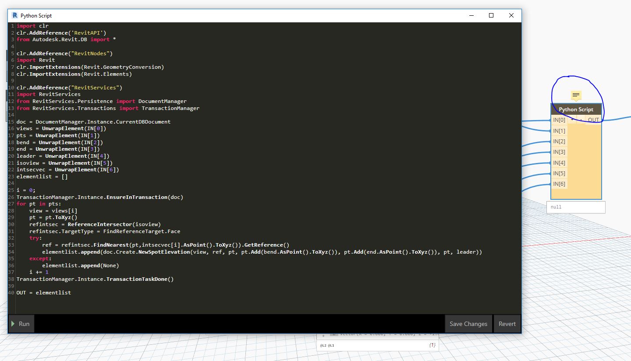Image resolution: width=631 pixels, height=361 pixels.
Task: Click the 'except:' keyword line
Action: (40, 258)
